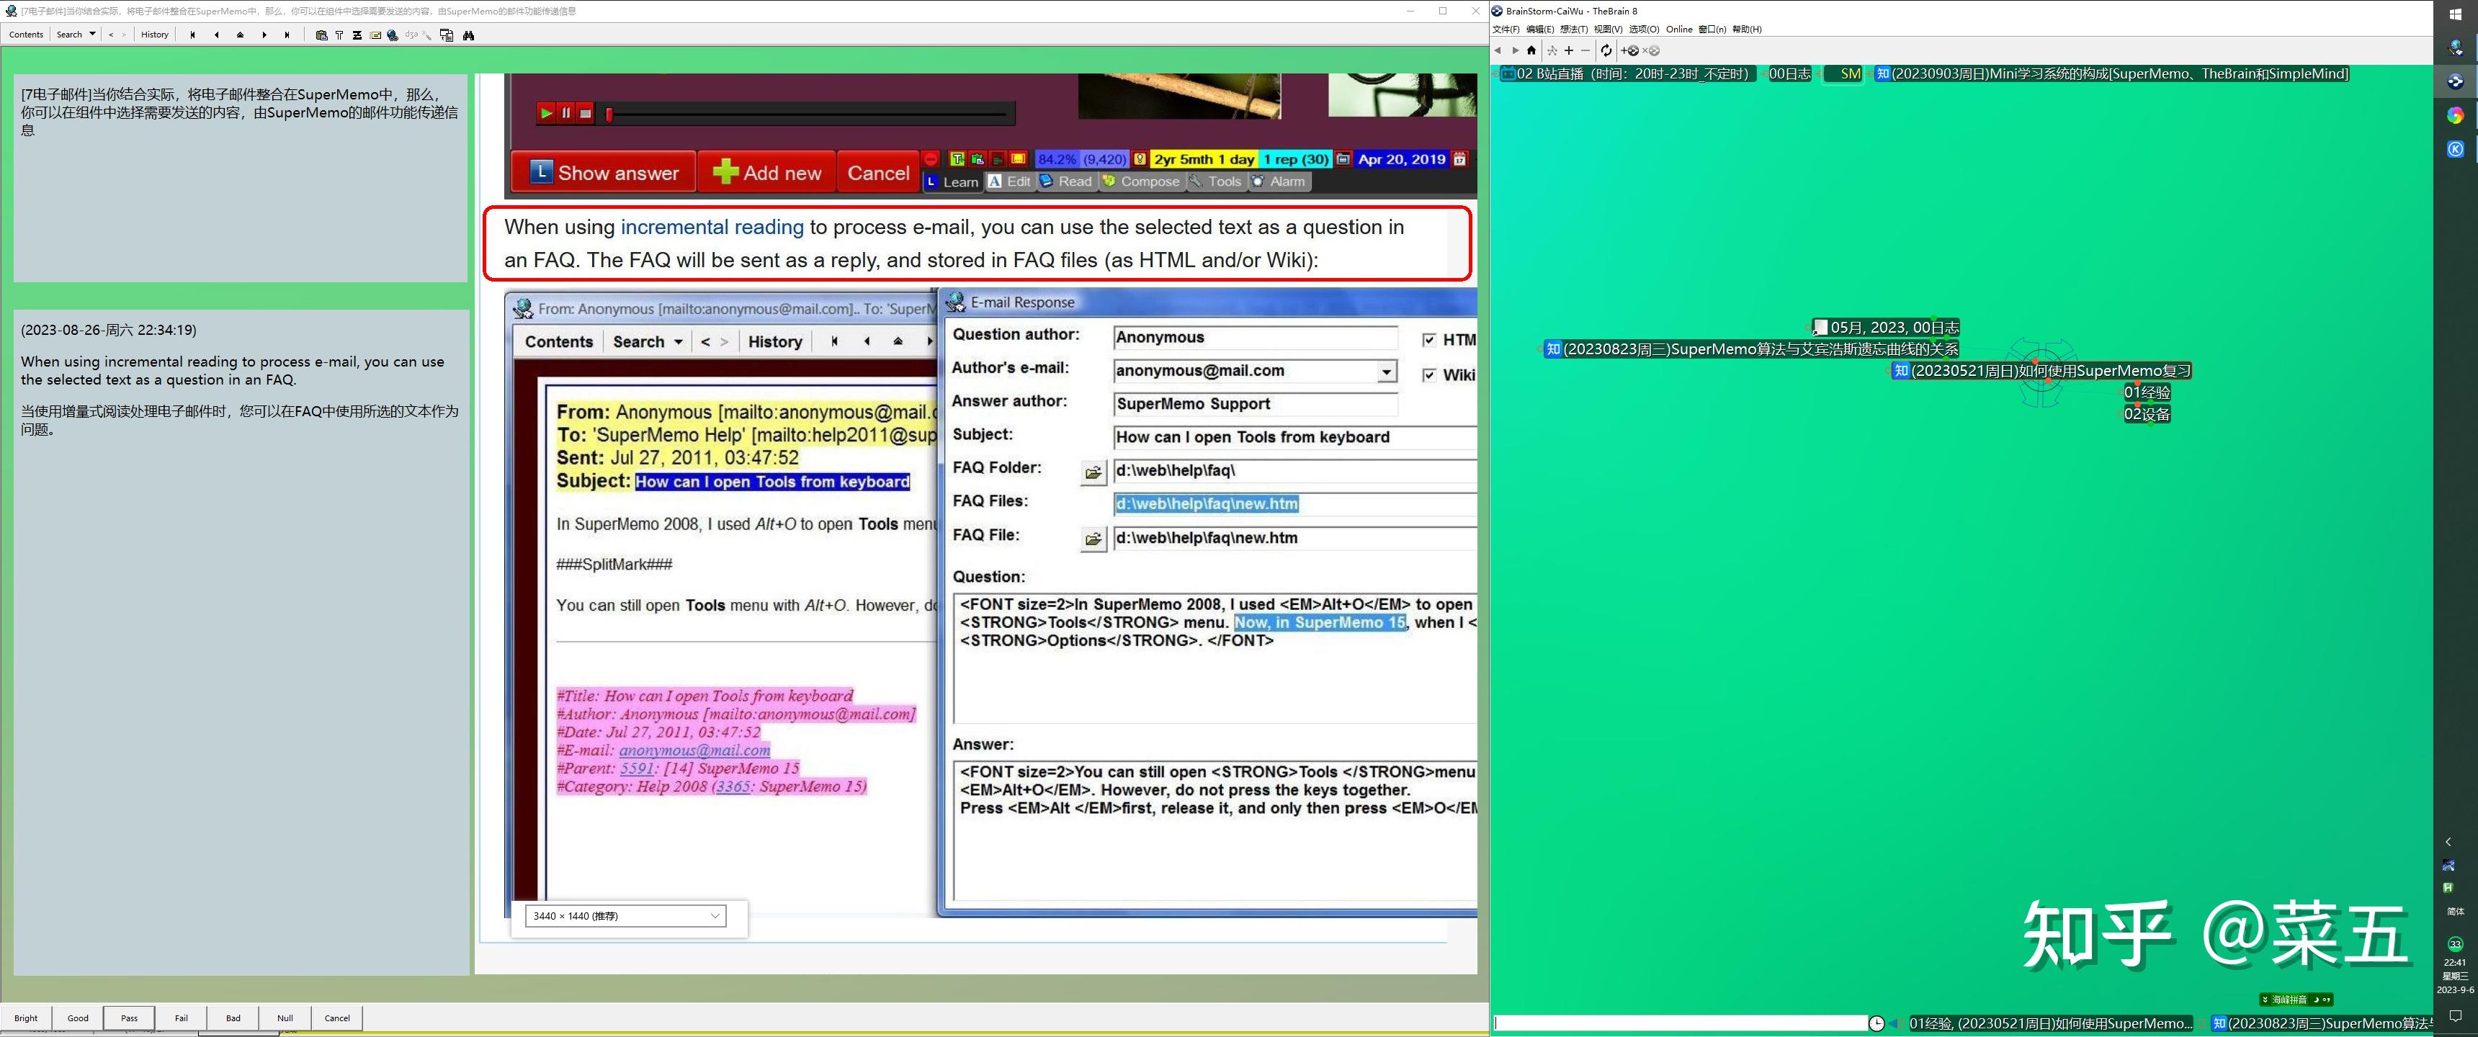Toggle the Wiki checkbox in E-mail Response
Viewport: 2478px width, 1037px height.
click(1428, 375)
